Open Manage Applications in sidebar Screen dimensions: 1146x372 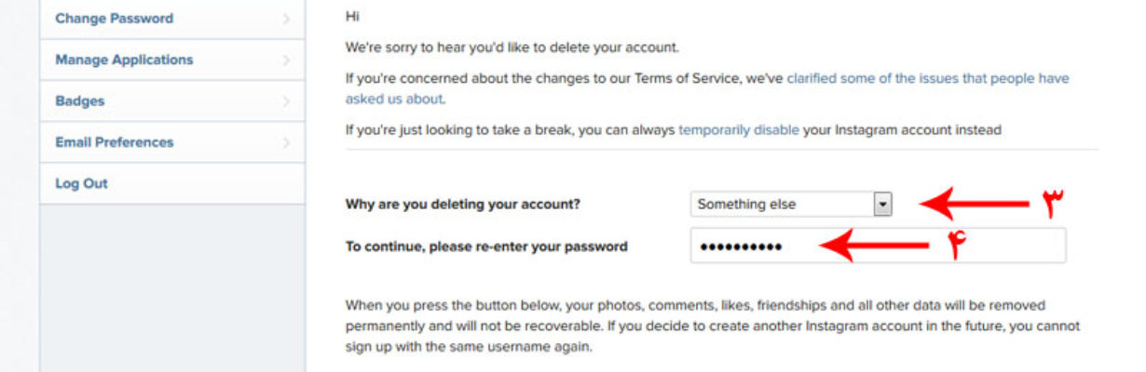(172, 60)
